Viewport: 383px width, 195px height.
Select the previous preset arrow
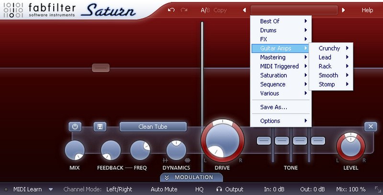(x=245, y=10)
